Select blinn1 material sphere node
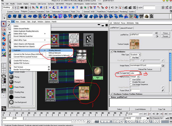This screenshot has height=126, width=172. pos(98,73)
